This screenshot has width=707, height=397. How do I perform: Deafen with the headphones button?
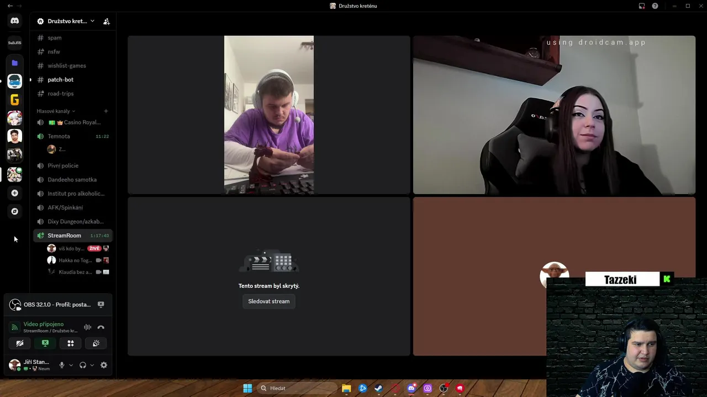click(x=83, y=365)
